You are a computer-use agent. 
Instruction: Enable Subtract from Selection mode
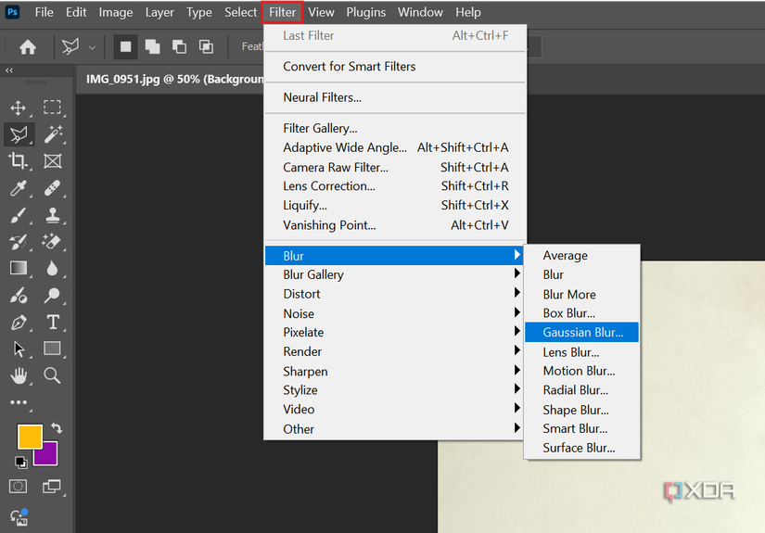click(180, 47)
